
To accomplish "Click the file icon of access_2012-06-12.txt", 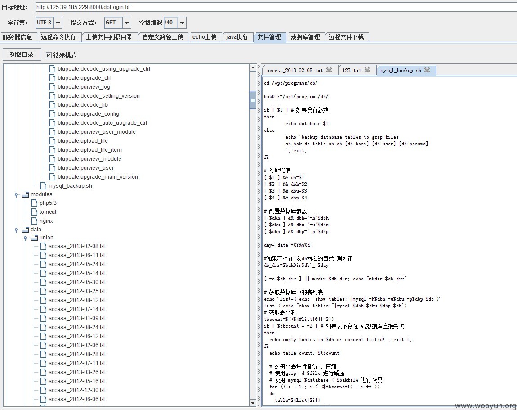I will coord(43,336).
